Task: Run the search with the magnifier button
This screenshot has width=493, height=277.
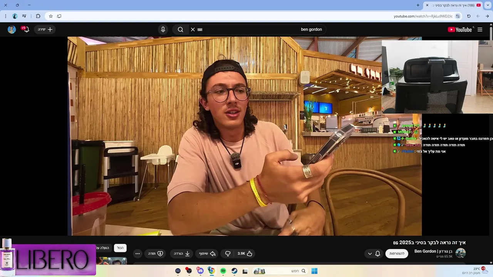Action: point(180,30)
